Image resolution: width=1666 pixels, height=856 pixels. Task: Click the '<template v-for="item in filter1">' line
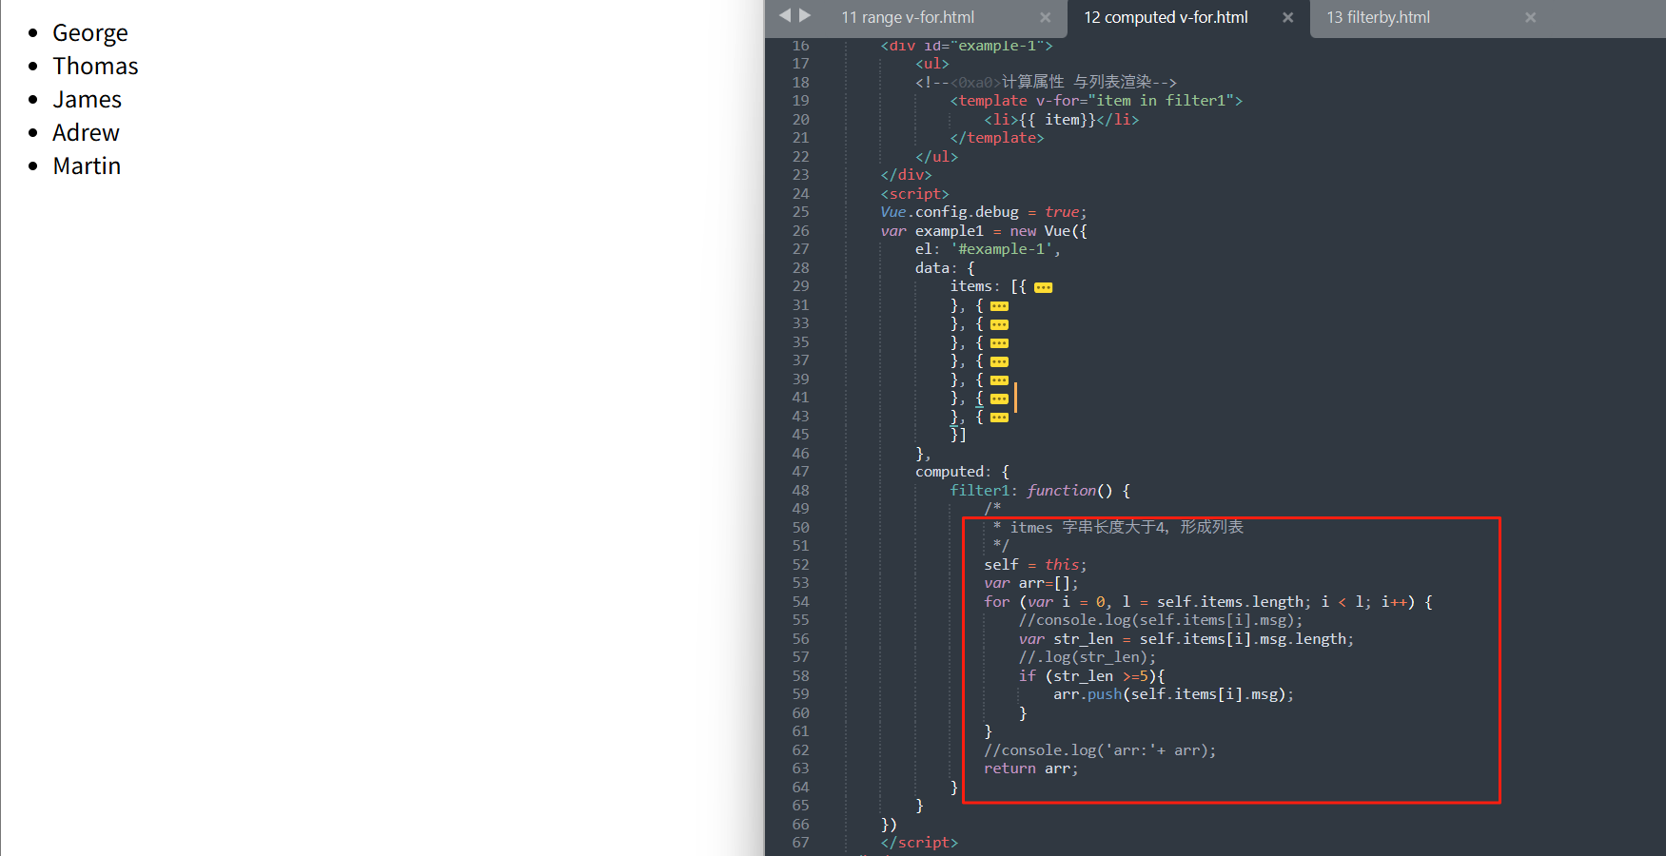1096,101
